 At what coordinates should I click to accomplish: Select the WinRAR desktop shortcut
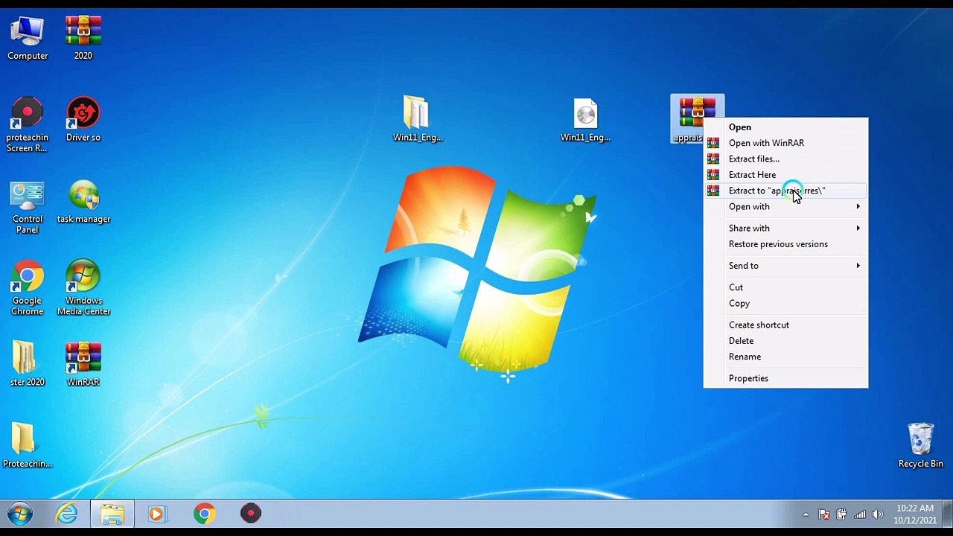pyautogui.click(x=83, y=364)
